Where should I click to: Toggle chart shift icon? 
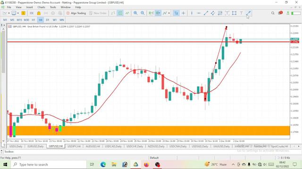point(158,13)
